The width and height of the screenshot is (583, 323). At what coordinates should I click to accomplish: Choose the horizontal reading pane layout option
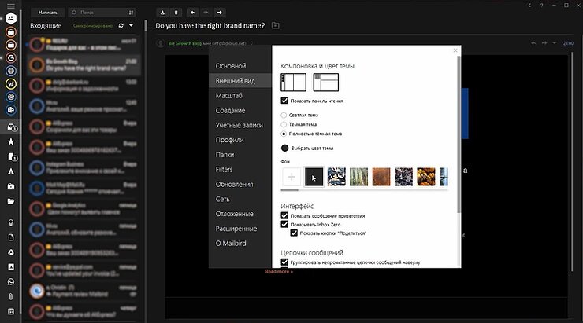tap(325, 82)
